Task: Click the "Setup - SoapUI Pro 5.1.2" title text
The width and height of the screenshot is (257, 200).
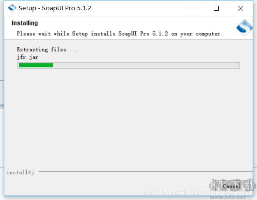Action: pyautogui.click(x=55, y=8)
